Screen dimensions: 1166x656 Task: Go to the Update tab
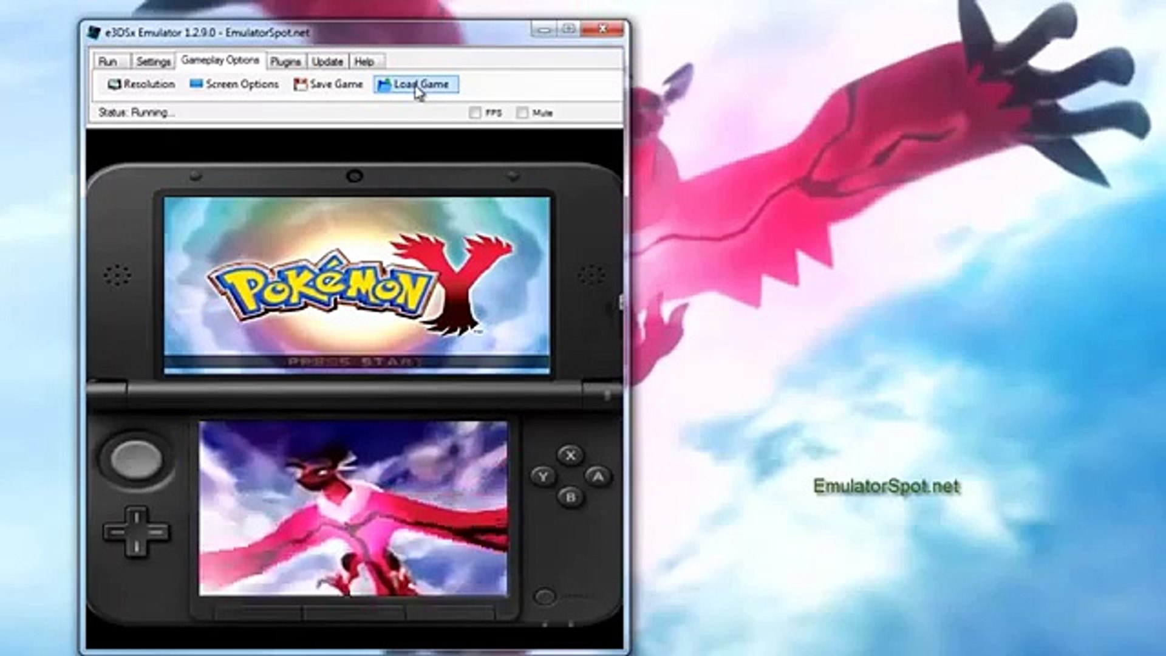(x=327, y=62)
